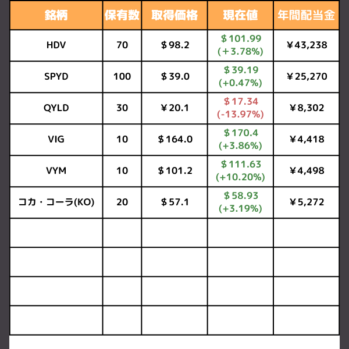The width and height of the screenshot is (349, 349).
Task: Click KO acquisition price $57.1
Action: tap(175, 202)
